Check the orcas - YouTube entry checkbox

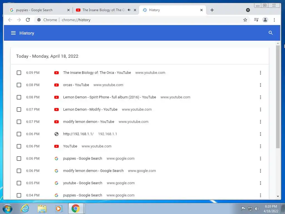click(19, 85)
